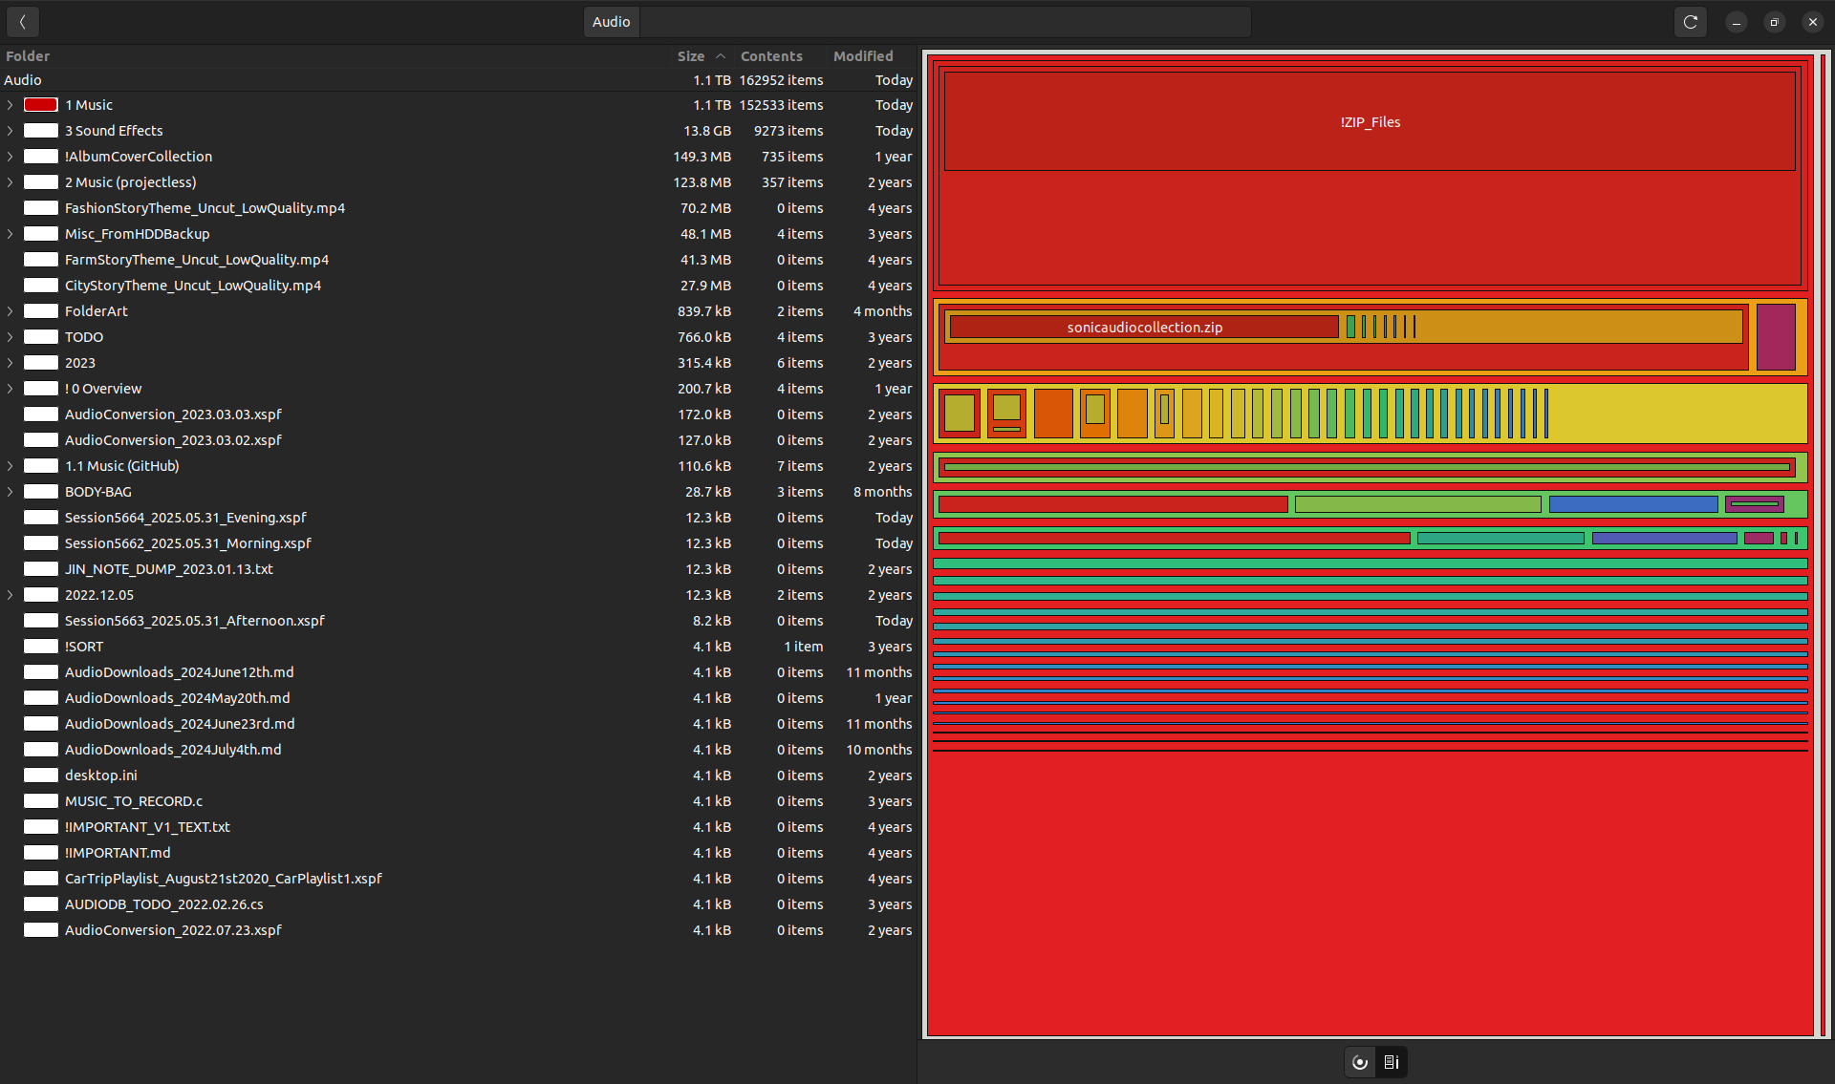Maximize the window using titlebar button
Image resolution: width=1835 pixels, height=1084 pixels.
[1774, 22]
